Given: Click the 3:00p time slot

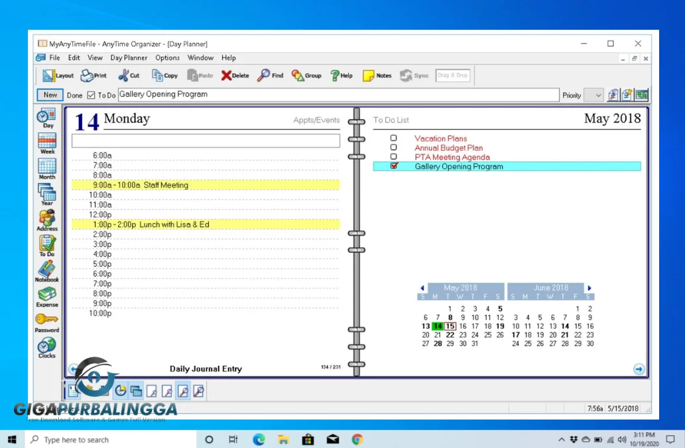Looking at the screenshot, I should pos(206,244).
